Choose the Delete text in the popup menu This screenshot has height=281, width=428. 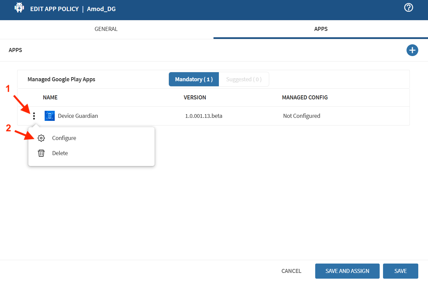click(x=60, y=153)
